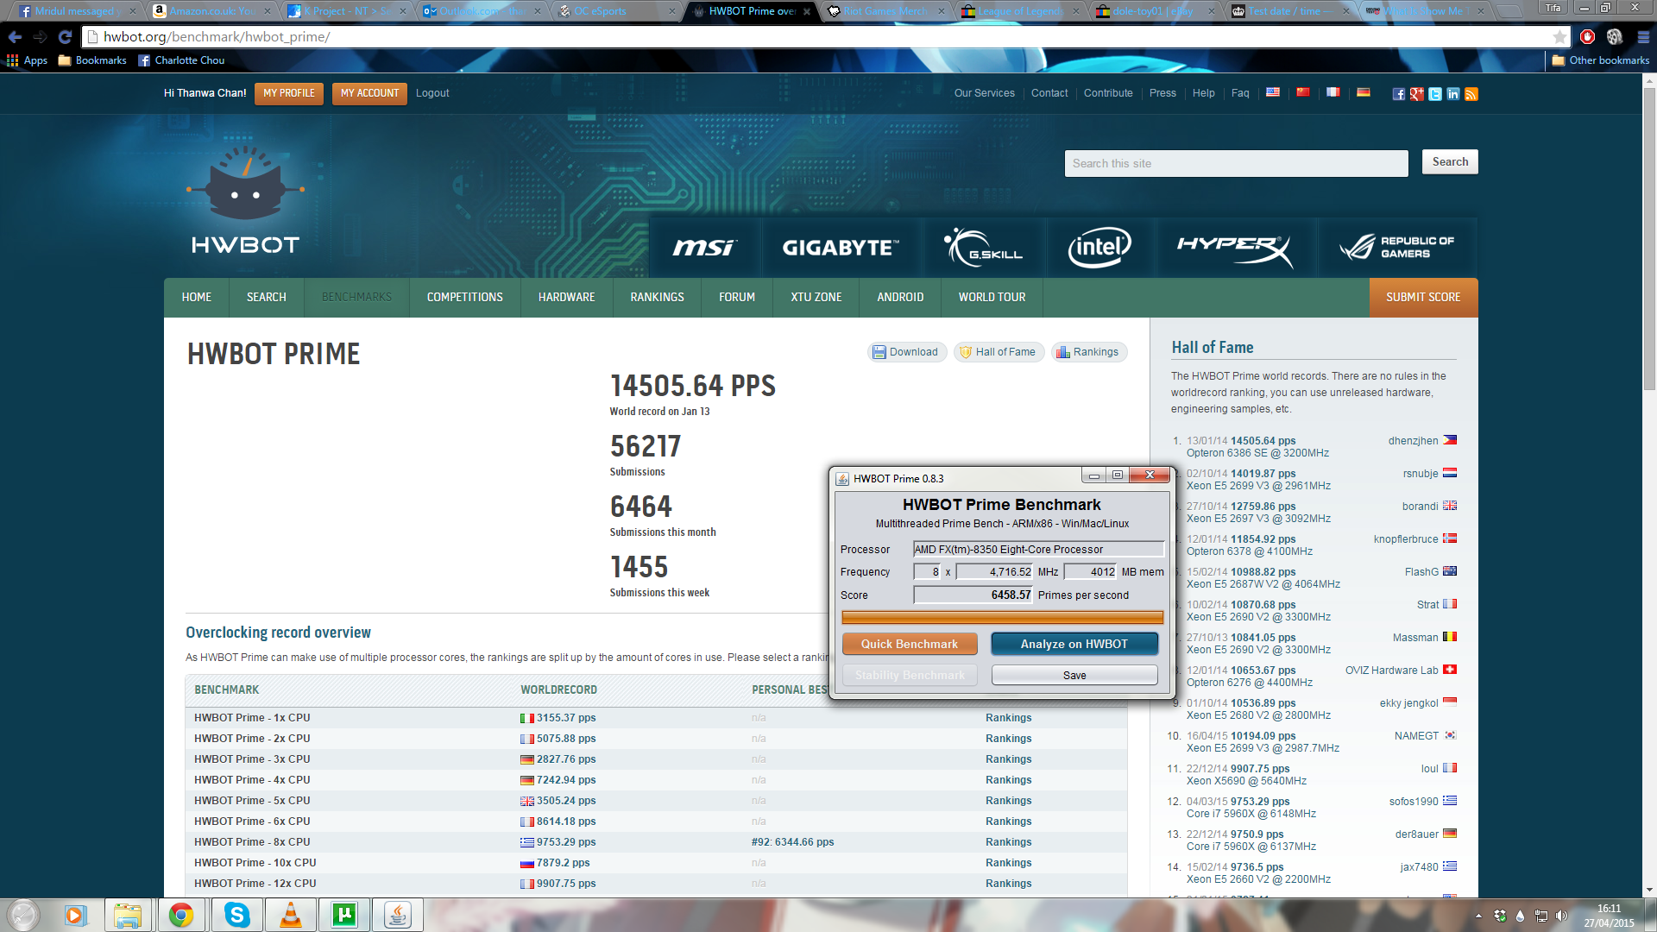Open the Gigabyte sponsor logo
Viewport: 1657px width, 932px height.
pyautogui.click(x=841, y=248)
